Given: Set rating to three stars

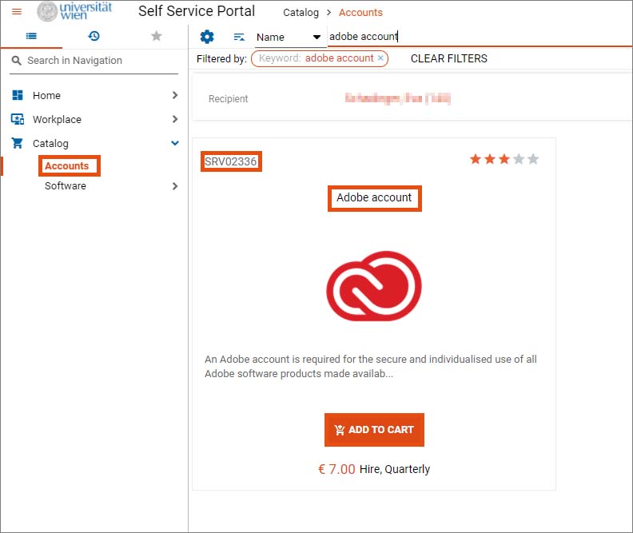Looking at the screenshot, I should point(504,159).
